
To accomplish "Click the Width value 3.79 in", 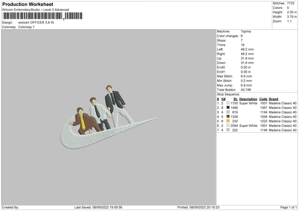I will pyautogui.click(x=292, y=17).
